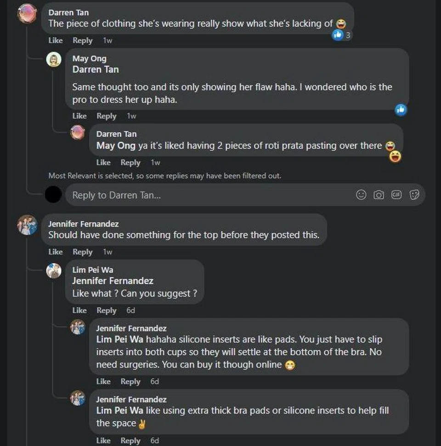Open Lim Pei Wa's profile avatar
The height and width of the screenshot is (446, 441).
click(54, 271)
